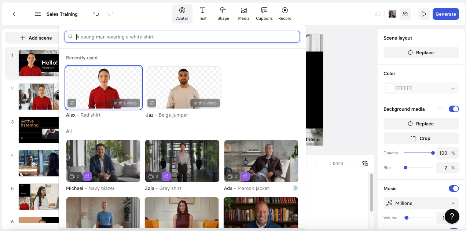Viewport: 466px width, 231px height.
Task: Open the hamburger menu icon
Action: pyautogui.click(x=37, y=14)
